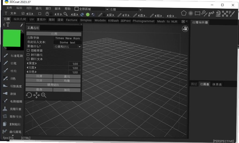Click the 直线 button
Image resolution: width=239 pixels, height=143 pixels.
(67, 76)
